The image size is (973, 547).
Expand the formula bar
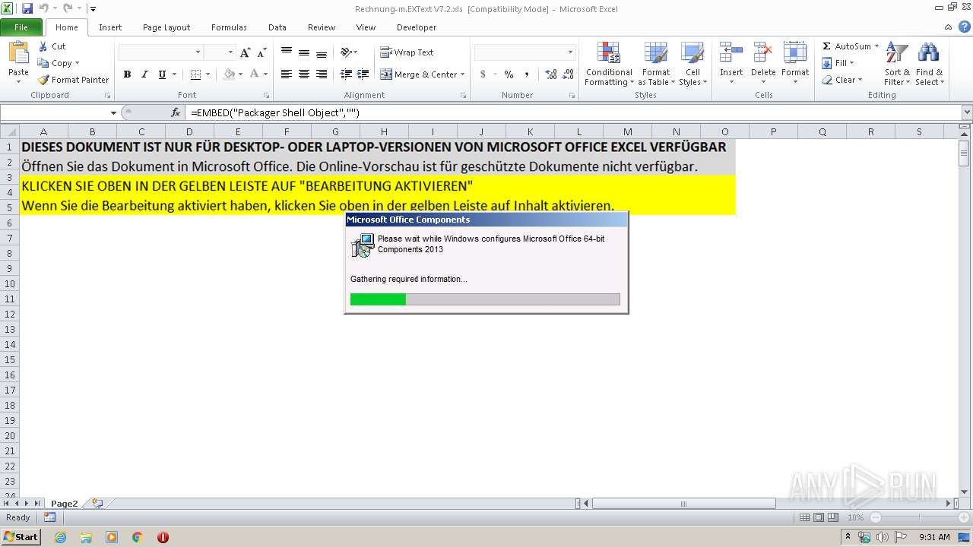pos(966,112)
